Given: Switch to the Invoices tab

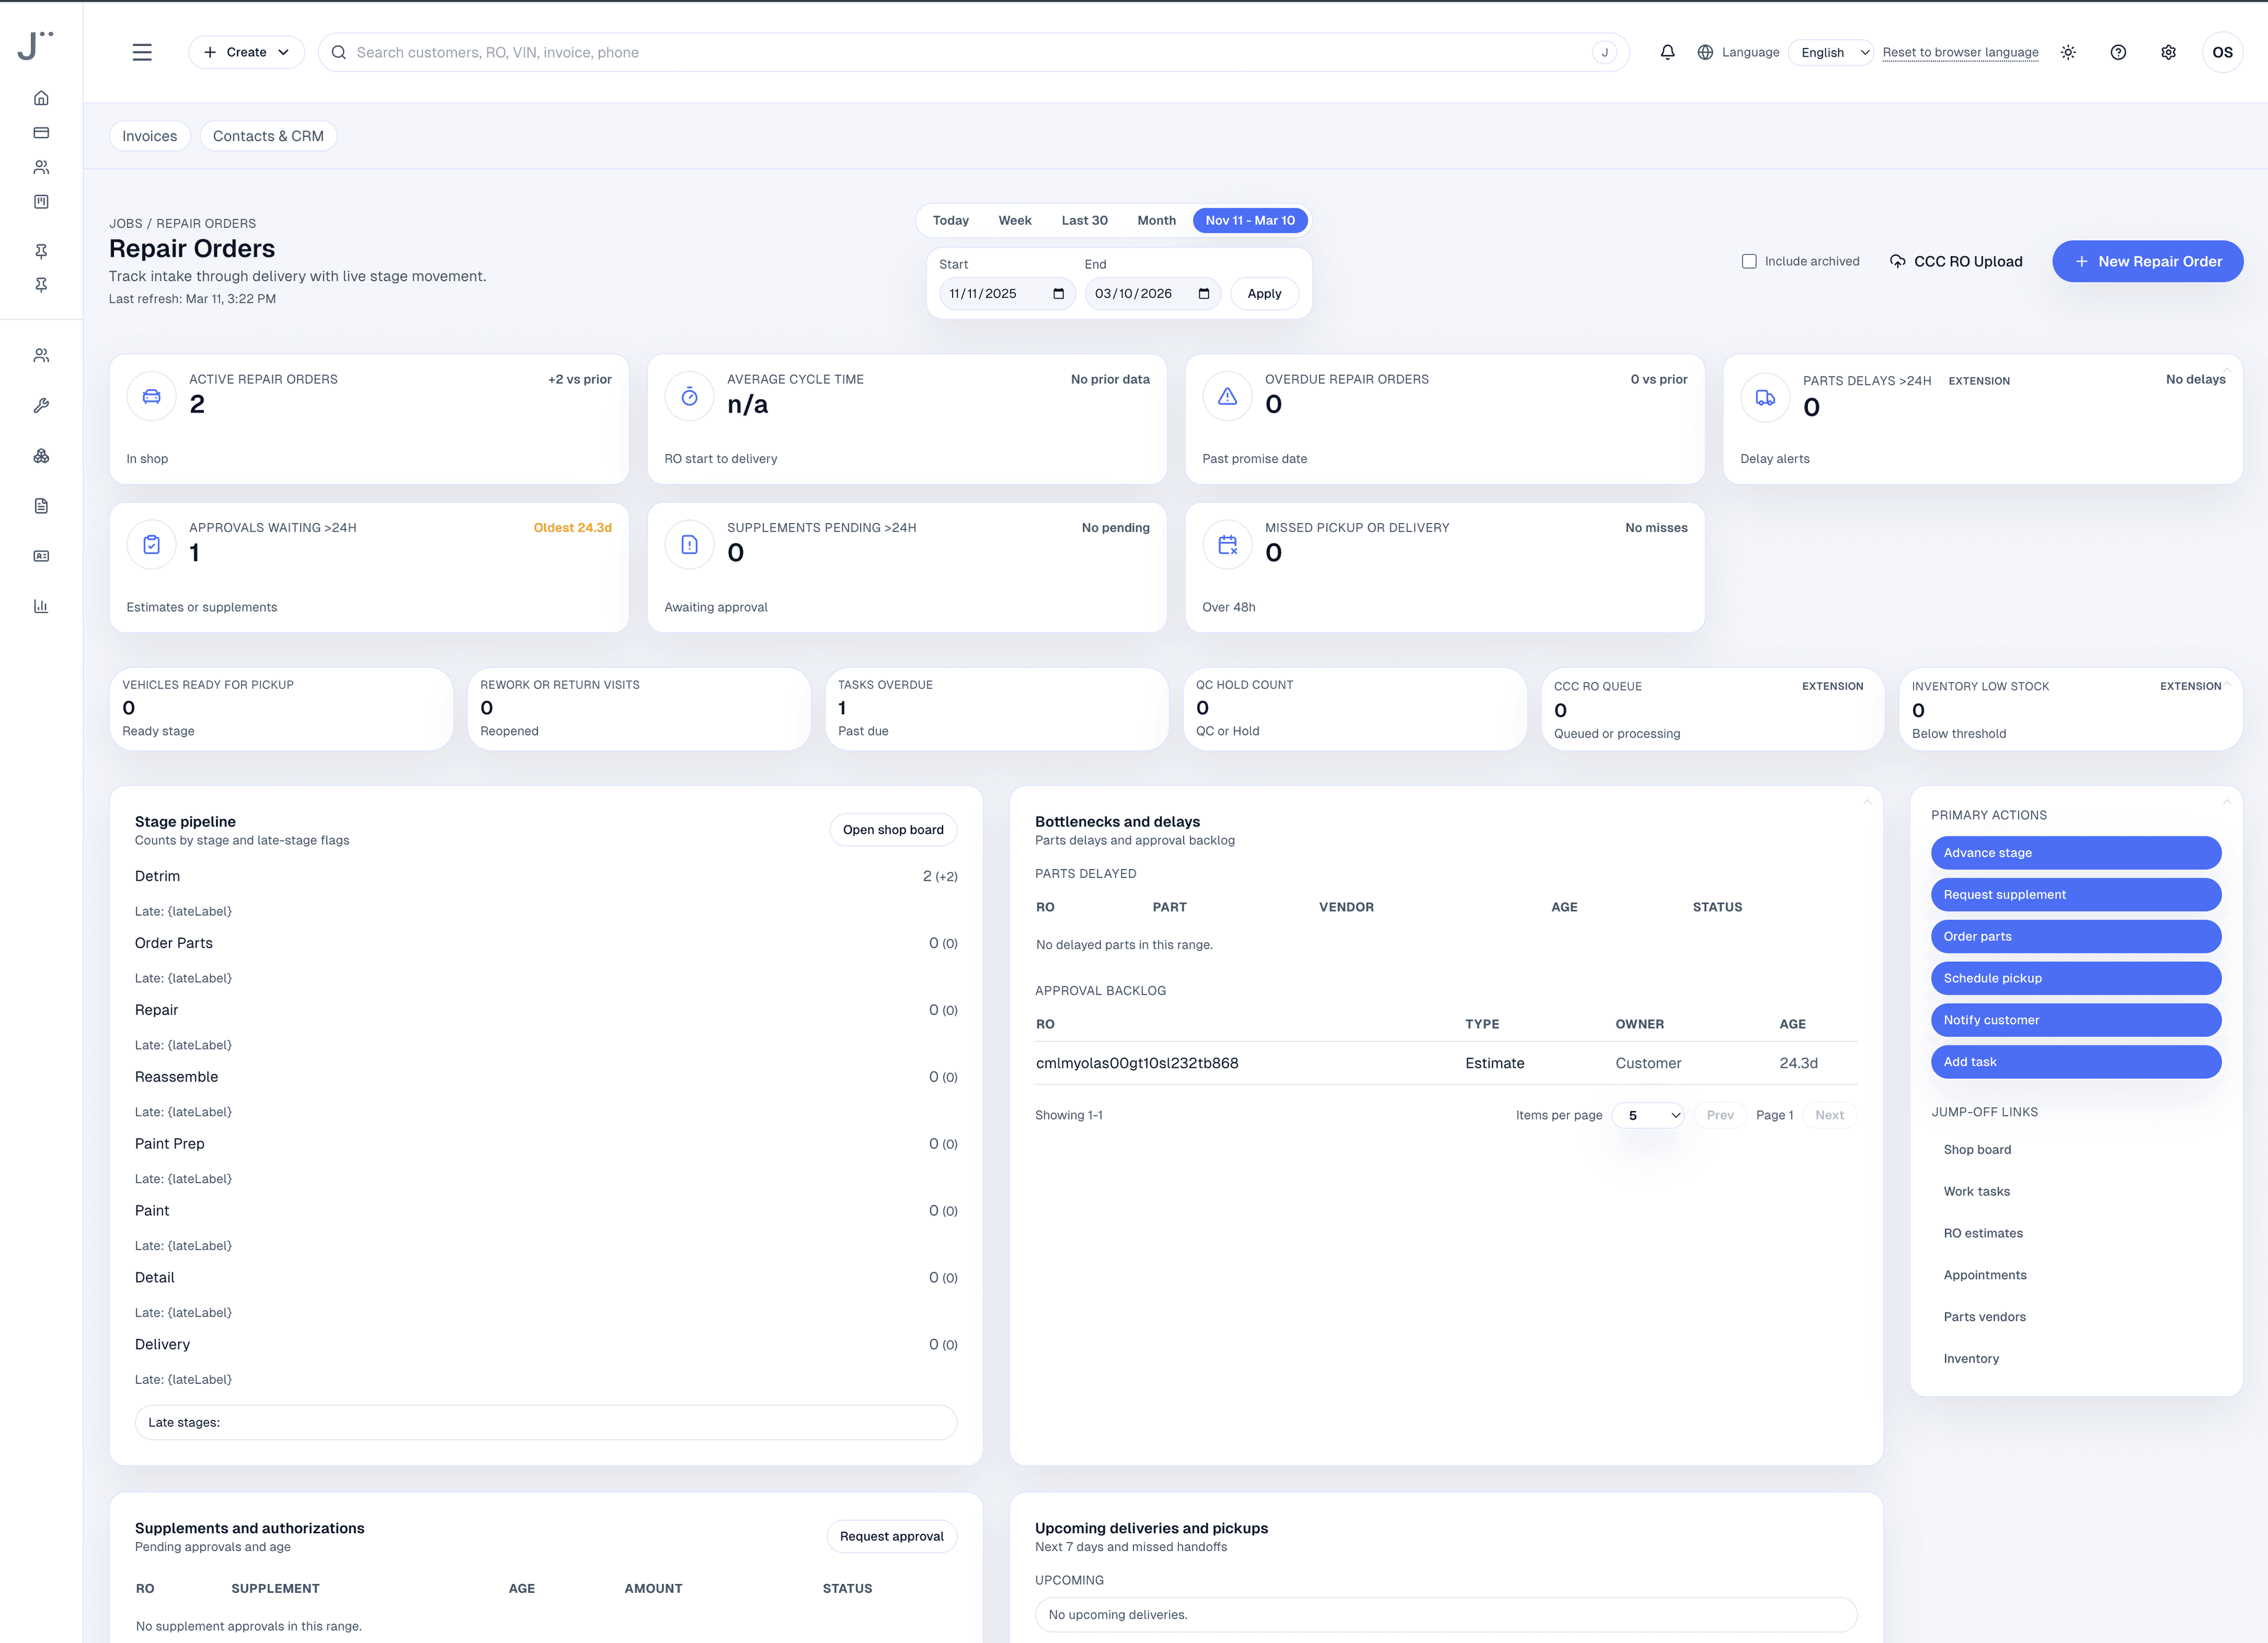Looking at the screenshot, I should tap(149, 136).
